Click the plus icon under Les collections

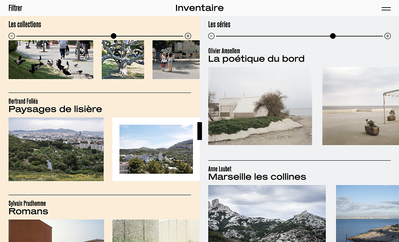(188, 36)
